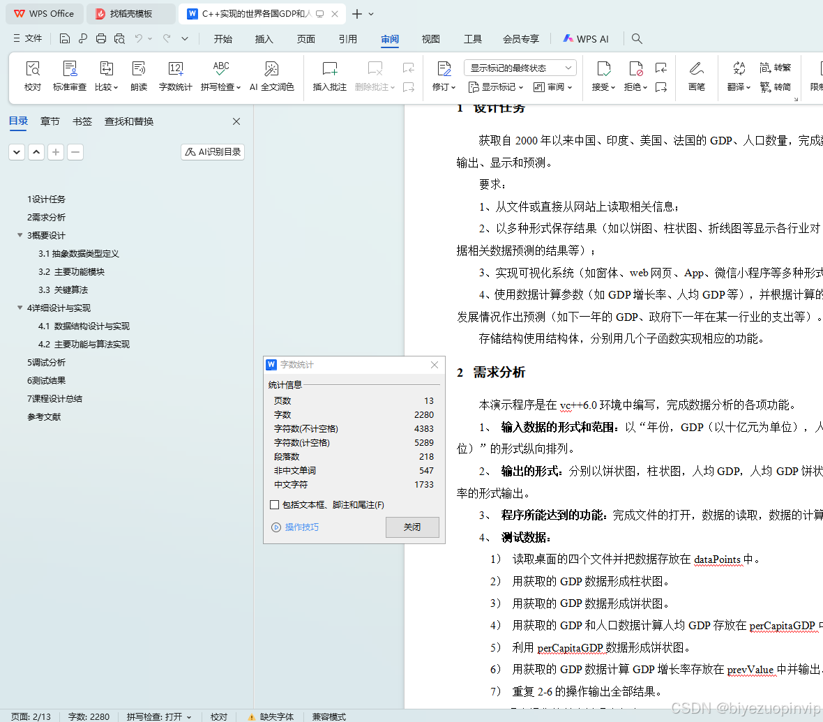Collapse the 4详细设计与实现 outline node
Image resolution: width=823 pixels, height=722 pixels.
[20, 308]
